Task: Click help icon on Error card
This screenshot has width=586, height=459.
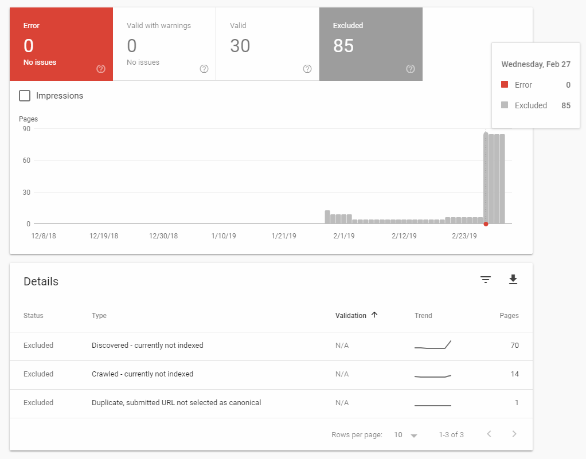Action: point(101,69)
